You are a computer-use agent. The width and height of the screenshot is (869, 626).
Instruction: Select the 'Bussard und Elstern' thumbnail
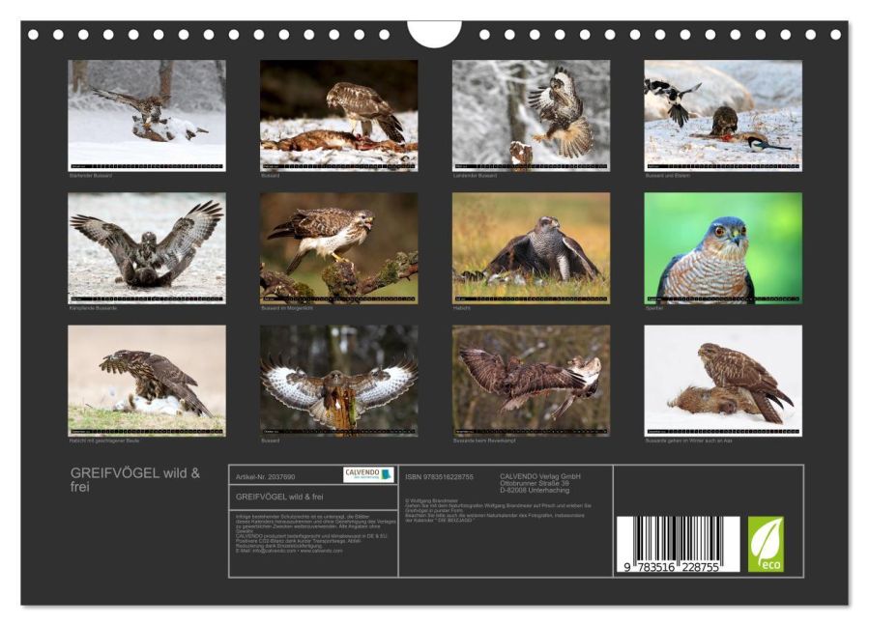[723, 115]
